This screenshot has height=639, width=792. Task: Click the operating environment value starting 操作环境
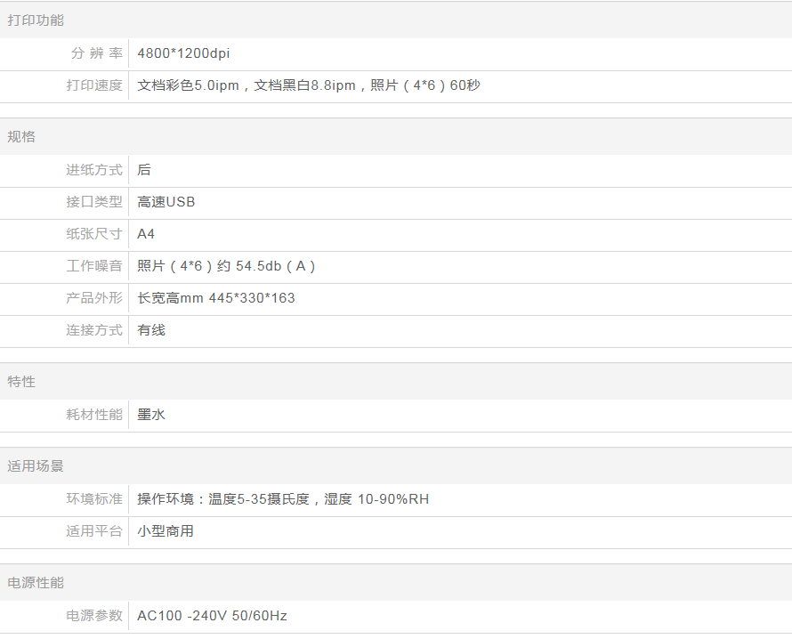pos(283,499)
